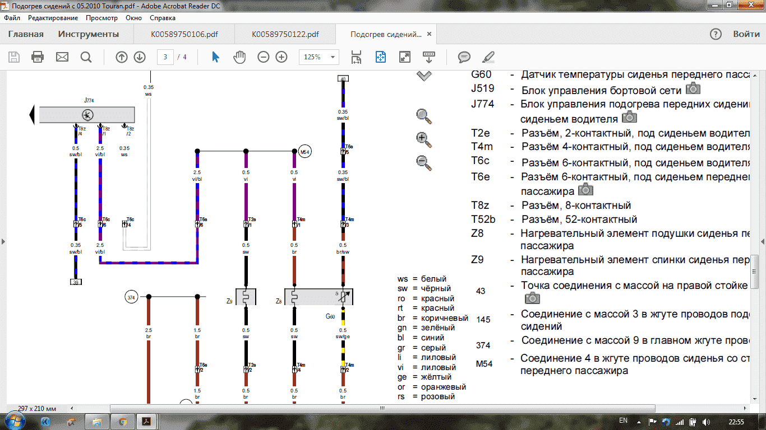The height and width of the screenshot is (430, 766).
Task: Click the 374 ground circle in diagram
Action: [131, 297]
